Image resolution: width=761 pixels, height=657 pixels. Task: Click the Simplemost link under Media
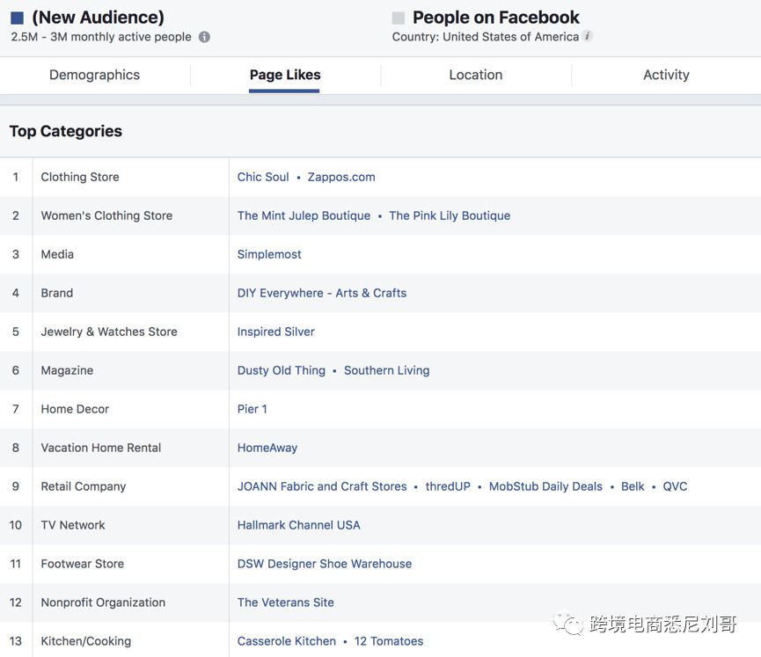269,254
